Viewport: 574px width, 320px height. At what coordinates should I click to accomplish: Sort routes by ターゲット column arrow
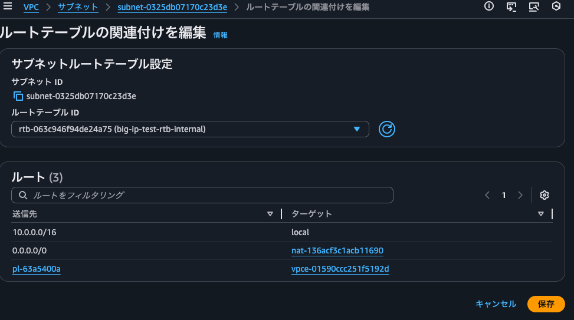(x=541, y=214)
